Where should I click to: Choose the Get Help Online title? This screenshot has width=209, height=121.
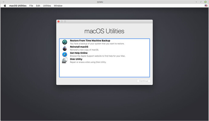click(x=79, y=53)
